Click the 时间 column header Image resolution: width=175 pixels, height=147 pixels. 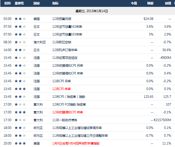(x=8, y=3)
